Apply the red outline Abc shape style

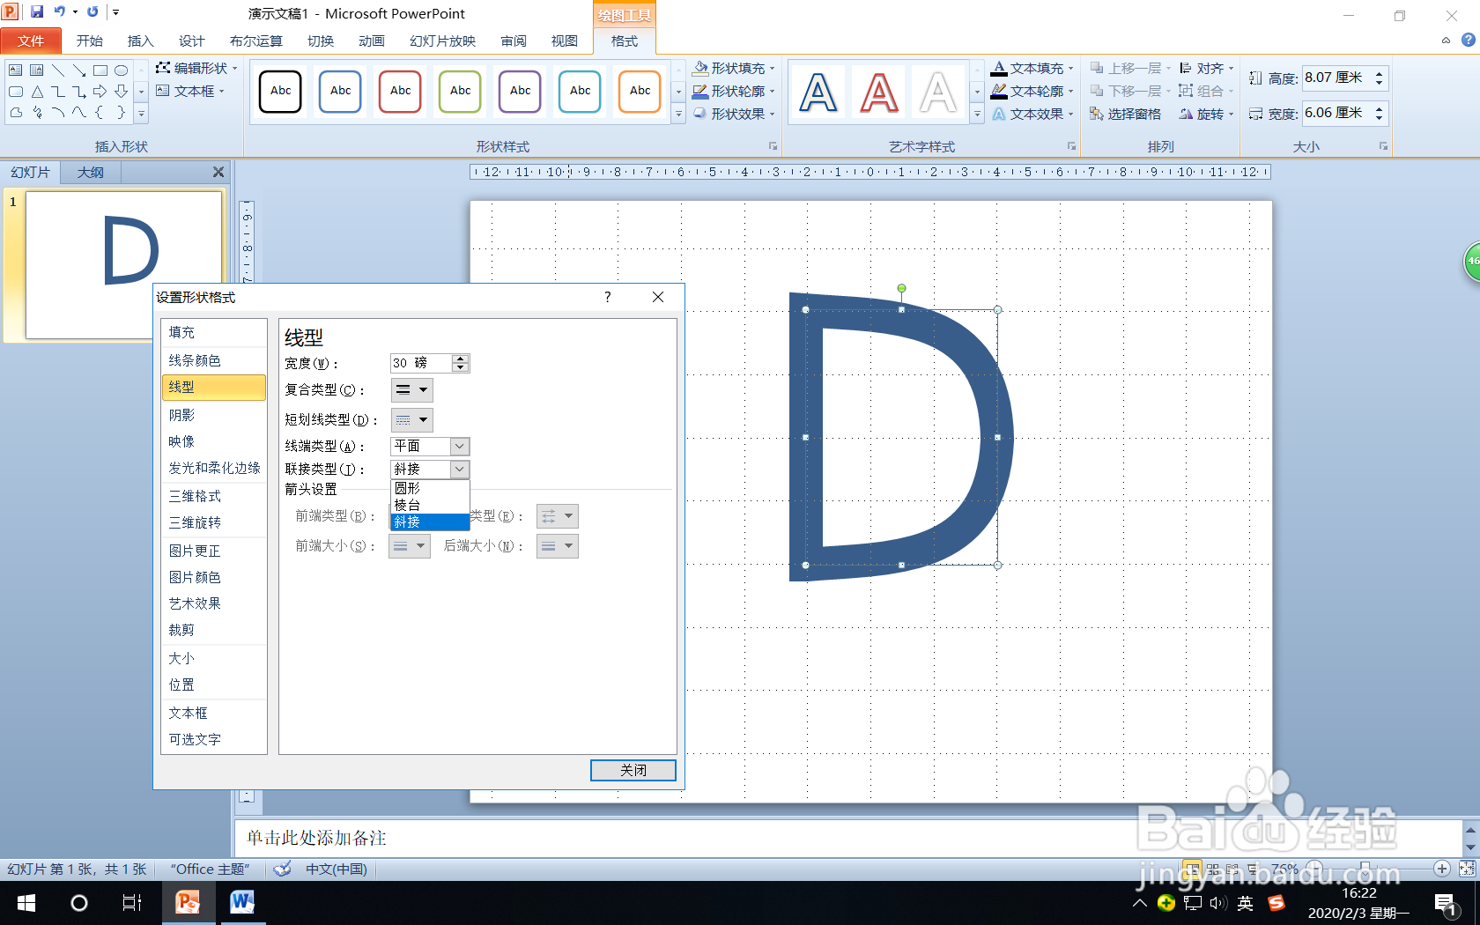point(401,92)
